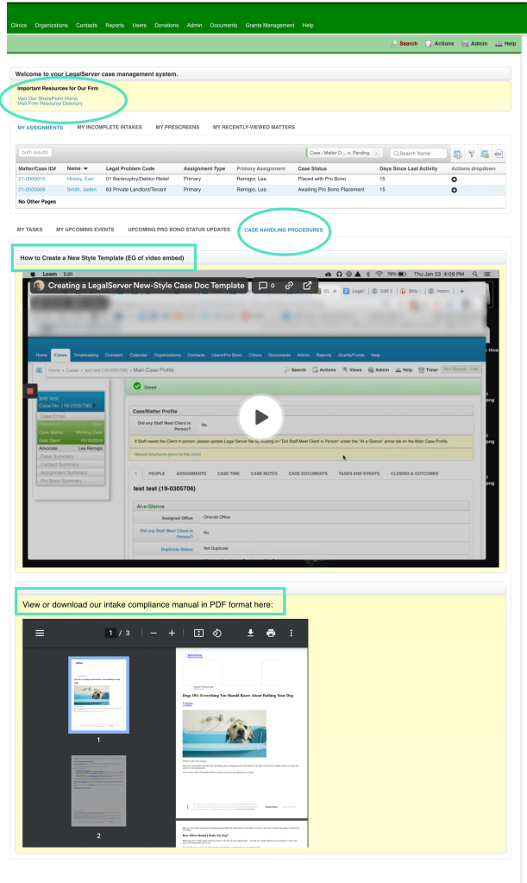The width and height of the screenshot is (527, 883).
Task: Switch to the My Incomplete Intakes tab
Action: 110,127
